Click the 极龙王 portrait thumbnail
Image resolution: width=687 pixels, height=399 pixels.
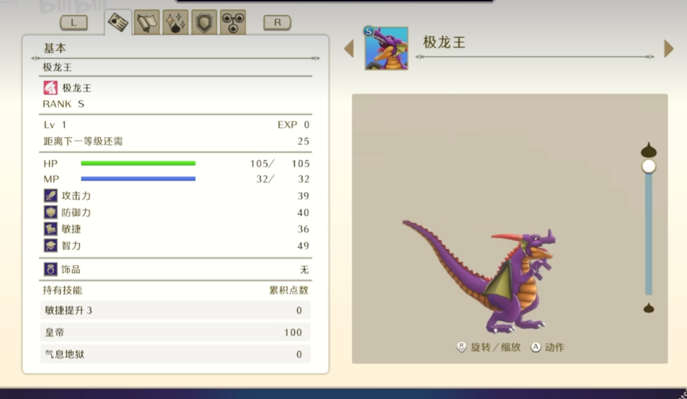(386, 48)
